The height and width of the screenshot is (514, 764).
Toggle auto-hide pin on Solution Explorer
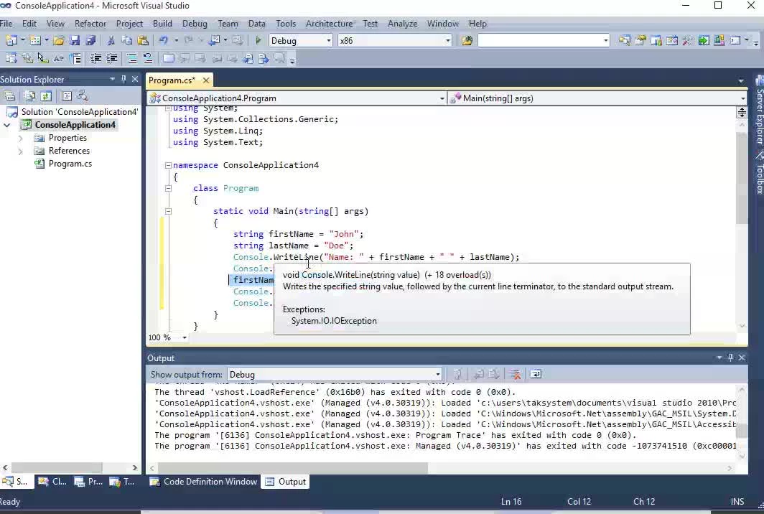tap(124, 79)
